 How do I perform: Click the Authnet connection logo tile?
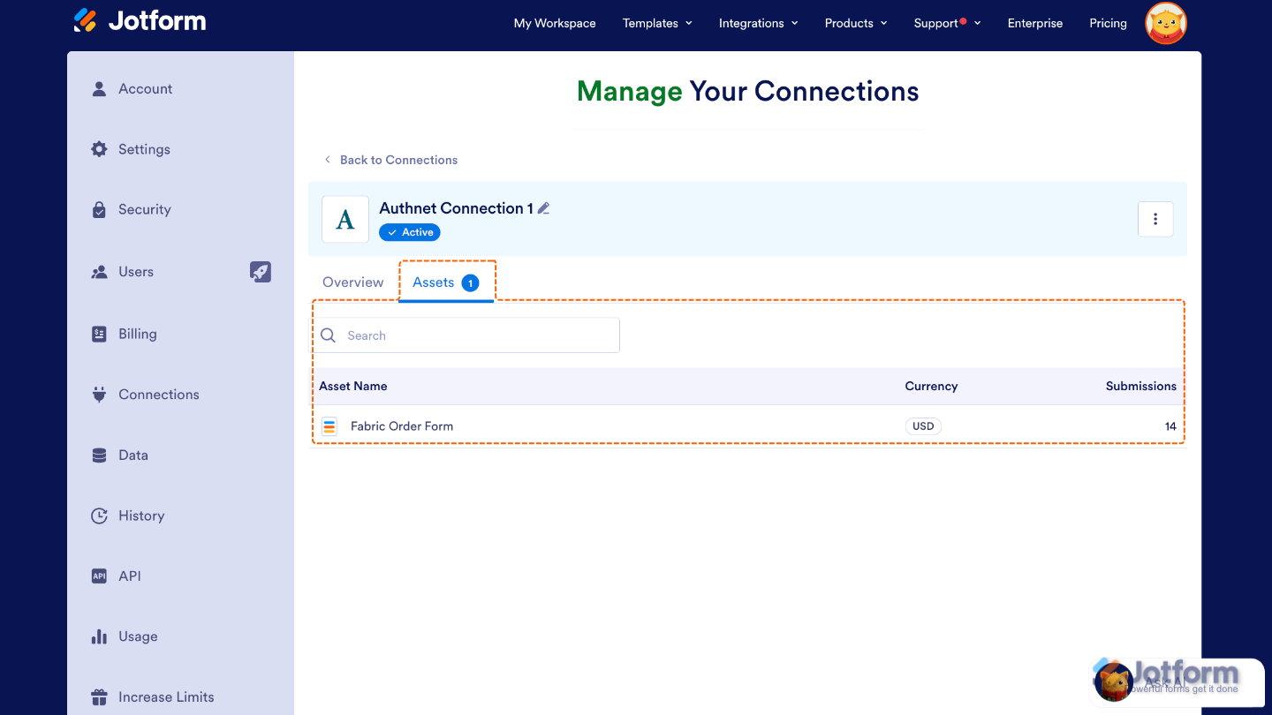(x=345, y=219)
